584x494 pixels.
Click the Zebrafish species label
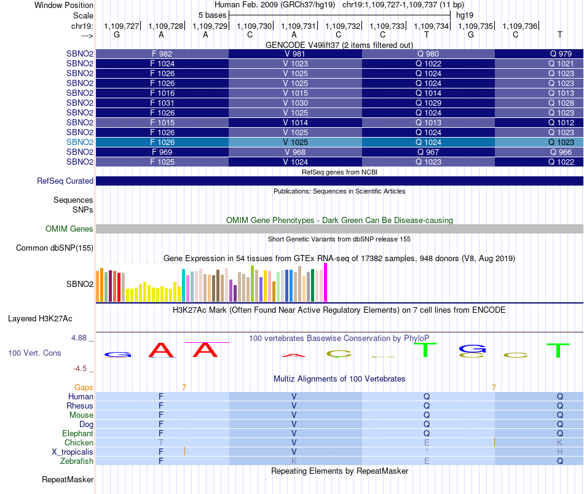pyautogui.click(x=77, y=461)
